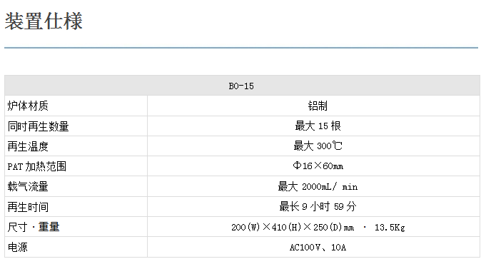Click the PAT 加热范围 label
486x279 pixels.
point(37,166)
